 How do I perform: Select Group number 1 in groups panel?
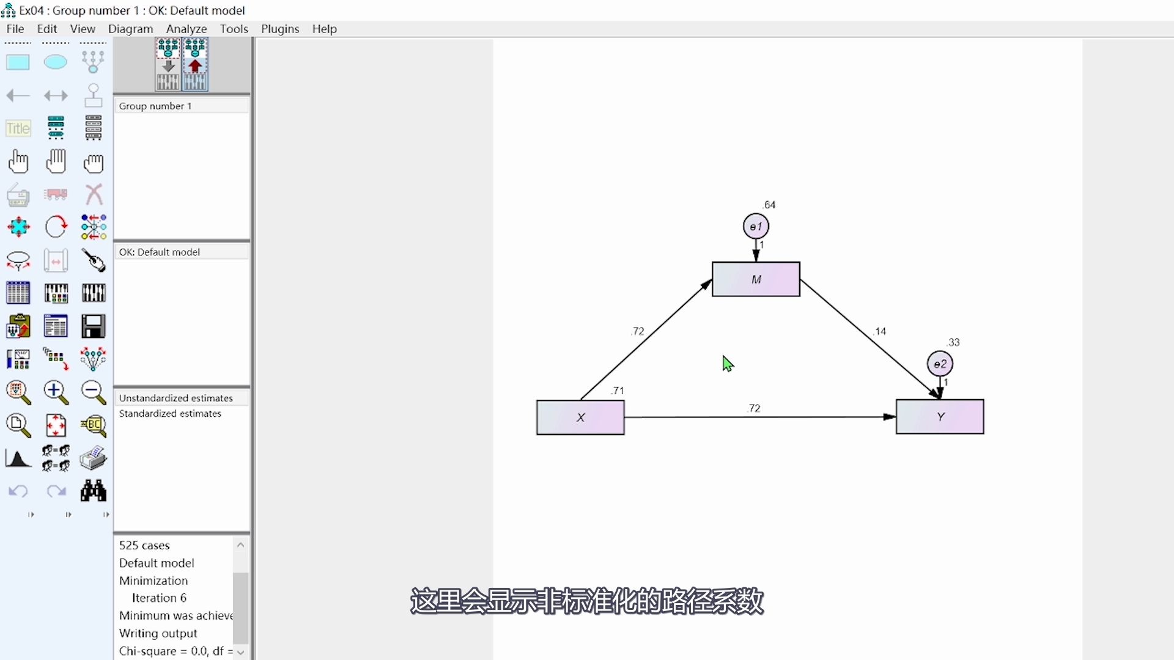coord(155,106)
